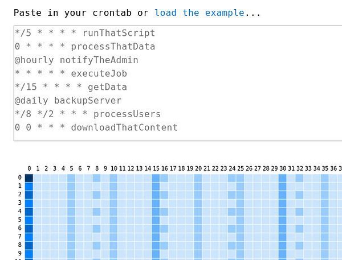Viewport: 342px width, 260px height.
Task: Click the downloadThatContent line in crontab
Action: (x=96, y=127)
